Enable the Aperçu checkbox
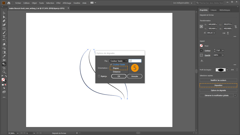240x135 pixels. coord(99,76)
